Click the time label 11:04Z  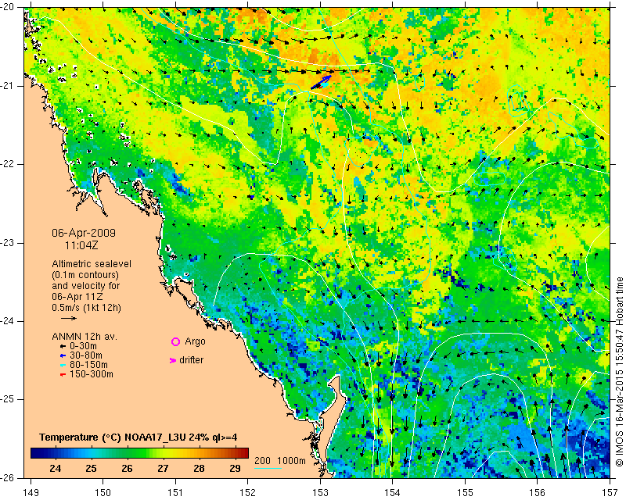[81, 245]
